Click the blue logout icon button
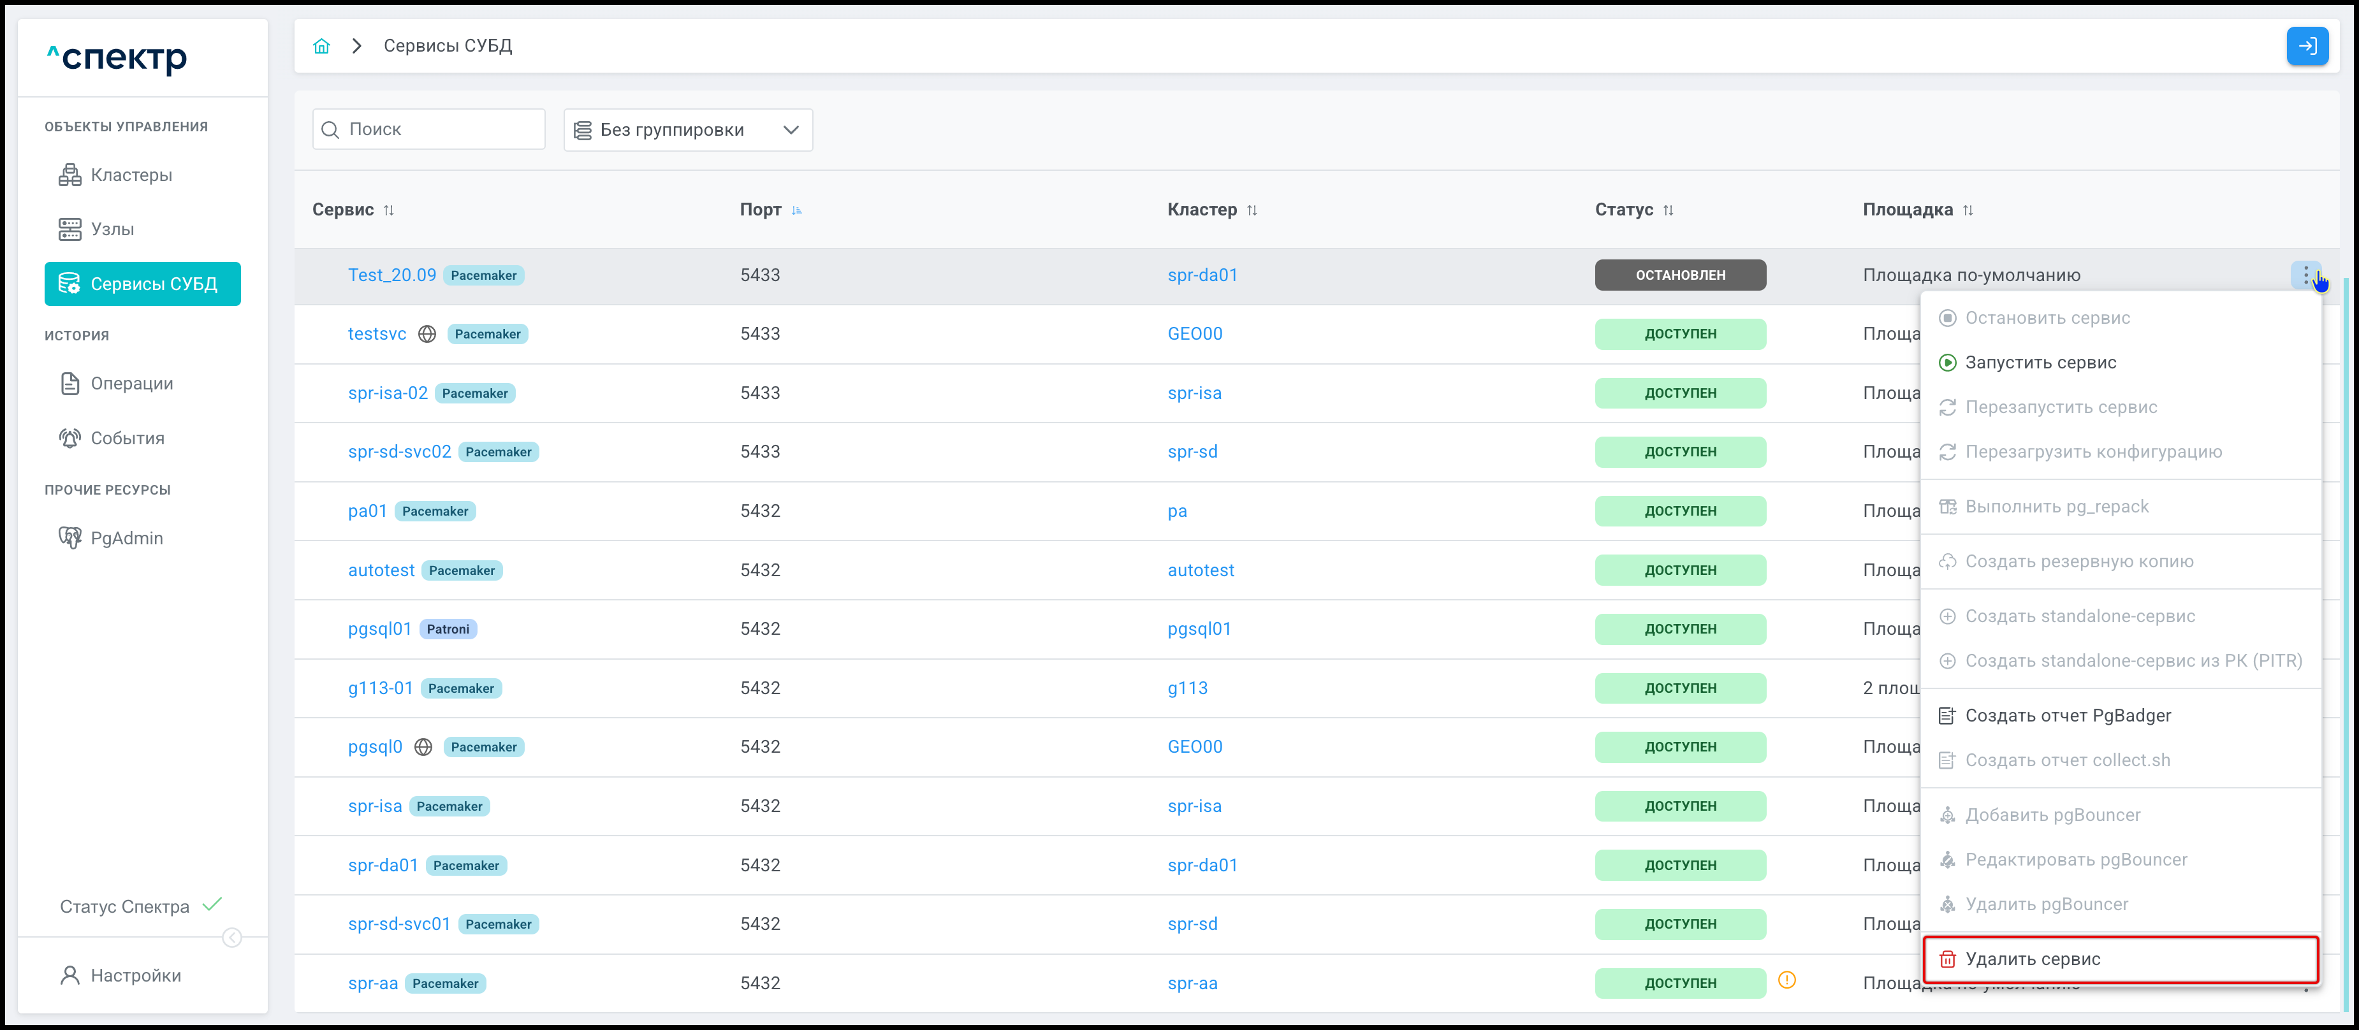Screen dimensions: 2359x1030 point(2307,46)
